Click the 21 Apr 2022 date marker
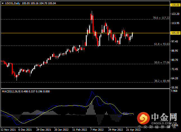Viewport: 181px width, 132px height. [x=134, y=130]
